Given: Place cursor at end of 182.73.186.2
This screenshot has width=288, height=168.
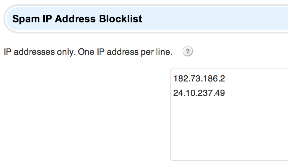Looking at the screenshot, I should click(225, 79).
